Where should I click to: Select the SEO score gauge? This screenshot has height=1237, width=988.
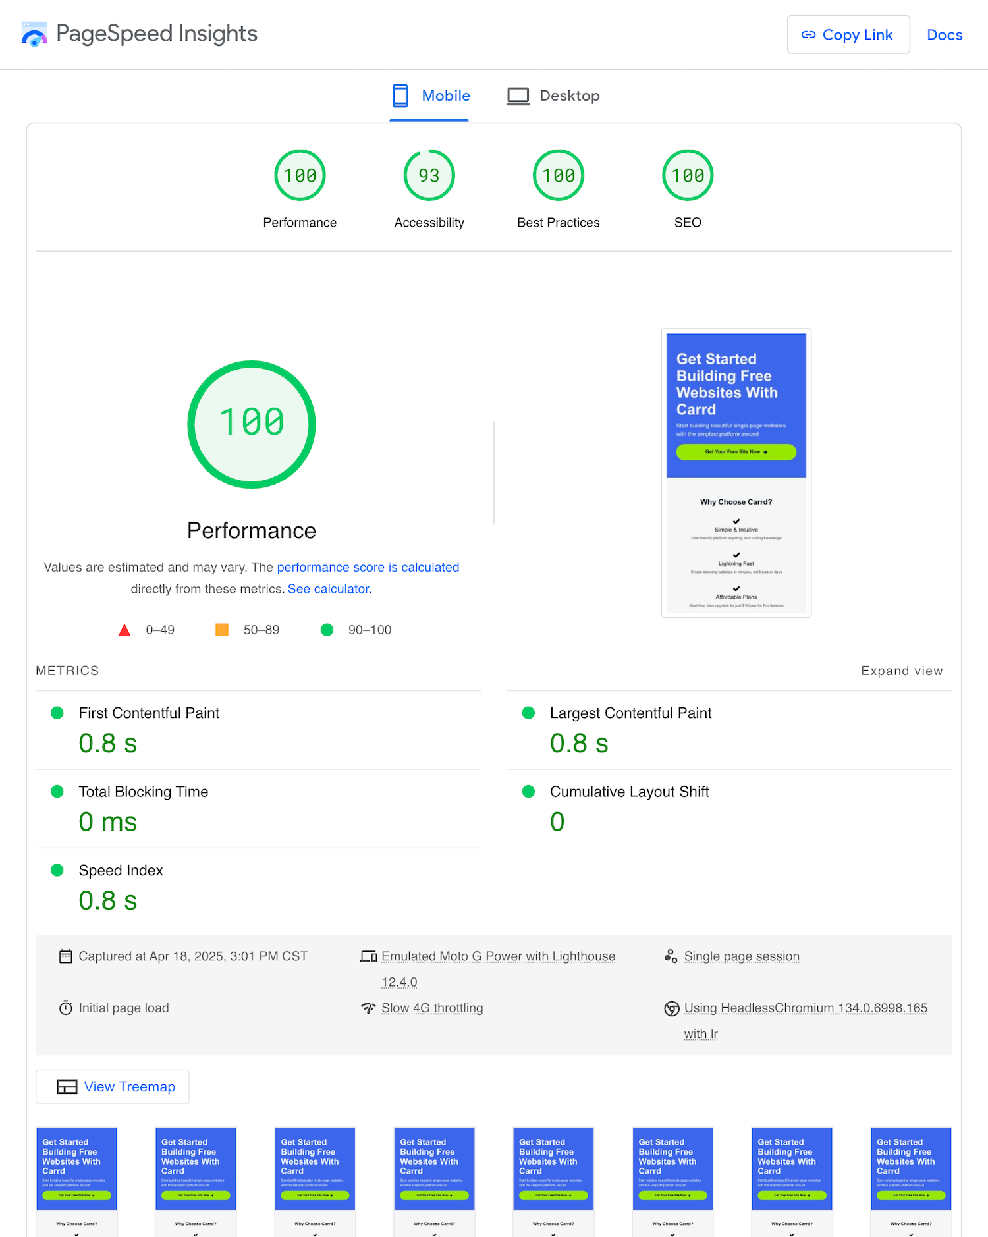pos(688,175)
